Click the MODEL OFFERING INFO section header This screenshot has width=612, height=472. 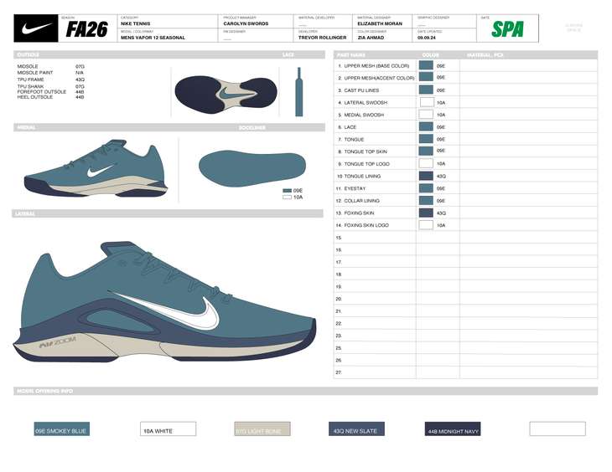tap(45, 391)
